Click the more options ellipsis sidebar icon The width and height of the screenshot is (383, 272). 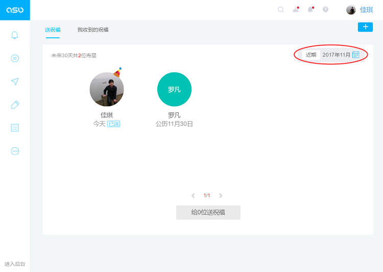click(15, 151)
